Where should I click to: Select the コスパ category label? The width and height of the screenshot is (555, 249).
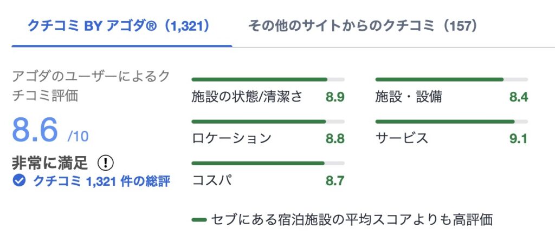click(212, 180)
